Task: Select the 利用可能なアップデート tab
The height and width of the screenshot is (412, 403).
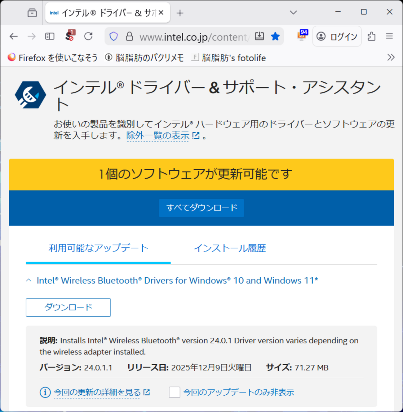Action: pos(98,248)
